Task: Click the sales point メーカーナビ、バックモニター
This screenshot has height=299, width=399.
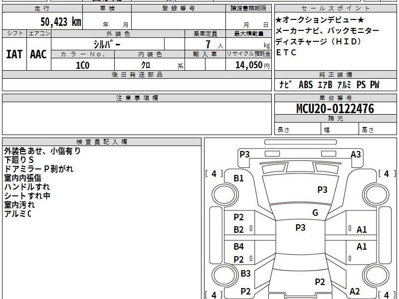Action: point(327,31)
